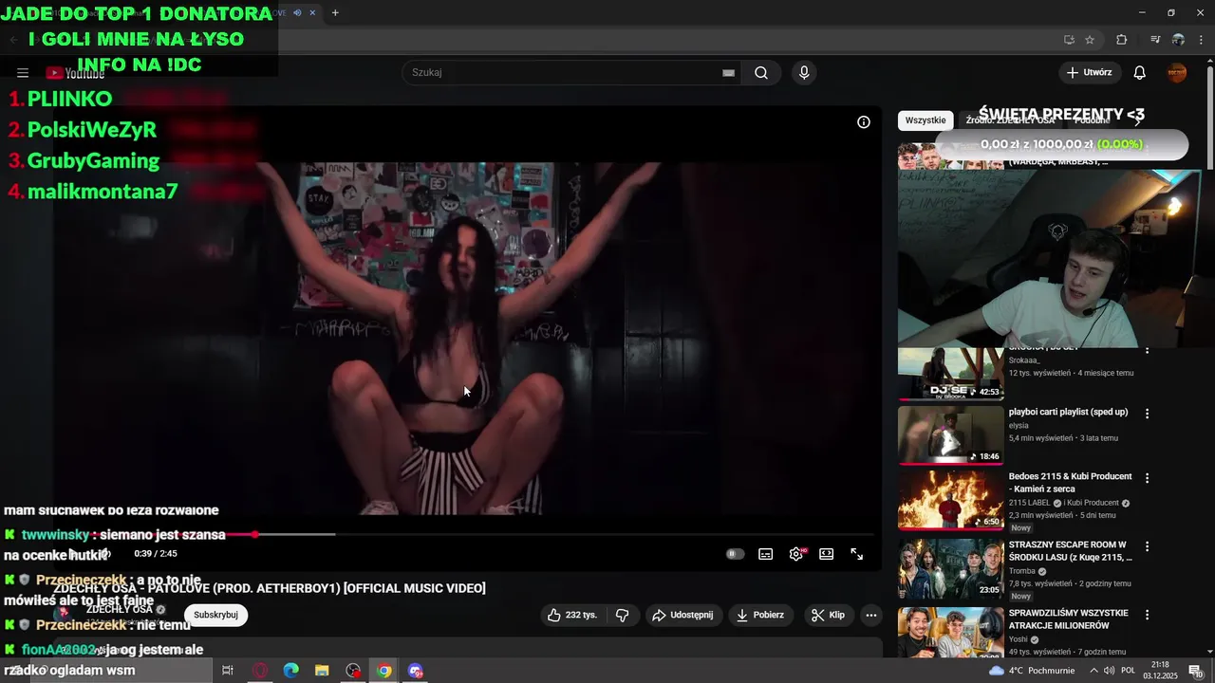Open the Tromba channel link
This screenshot has width=1215, height=683.
pos(1022,571)
